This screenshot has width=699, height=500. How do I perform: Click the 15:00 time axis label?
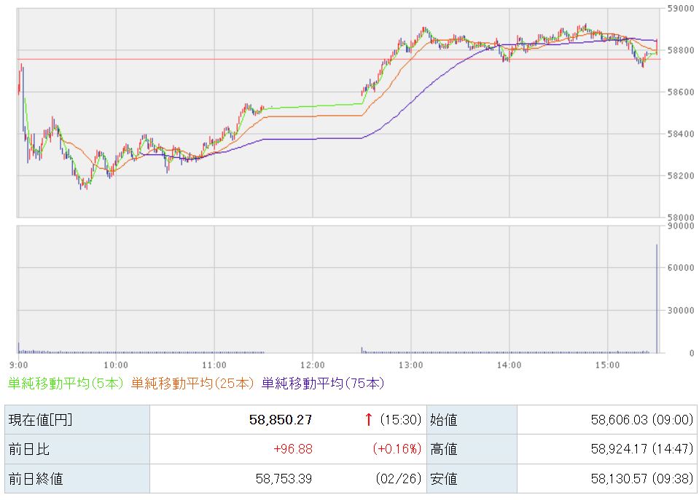click(607, 364)
